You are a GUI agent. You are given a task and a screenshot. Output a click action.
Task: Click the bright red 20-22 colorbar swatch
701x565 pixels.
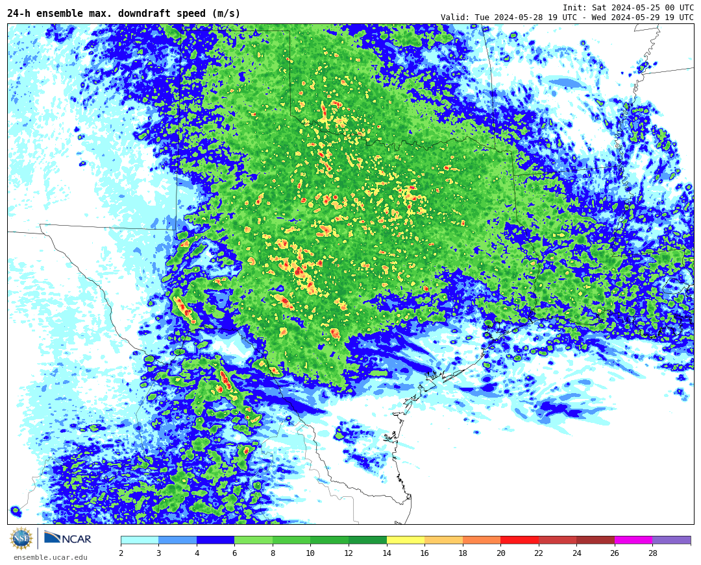pos(519,540)
